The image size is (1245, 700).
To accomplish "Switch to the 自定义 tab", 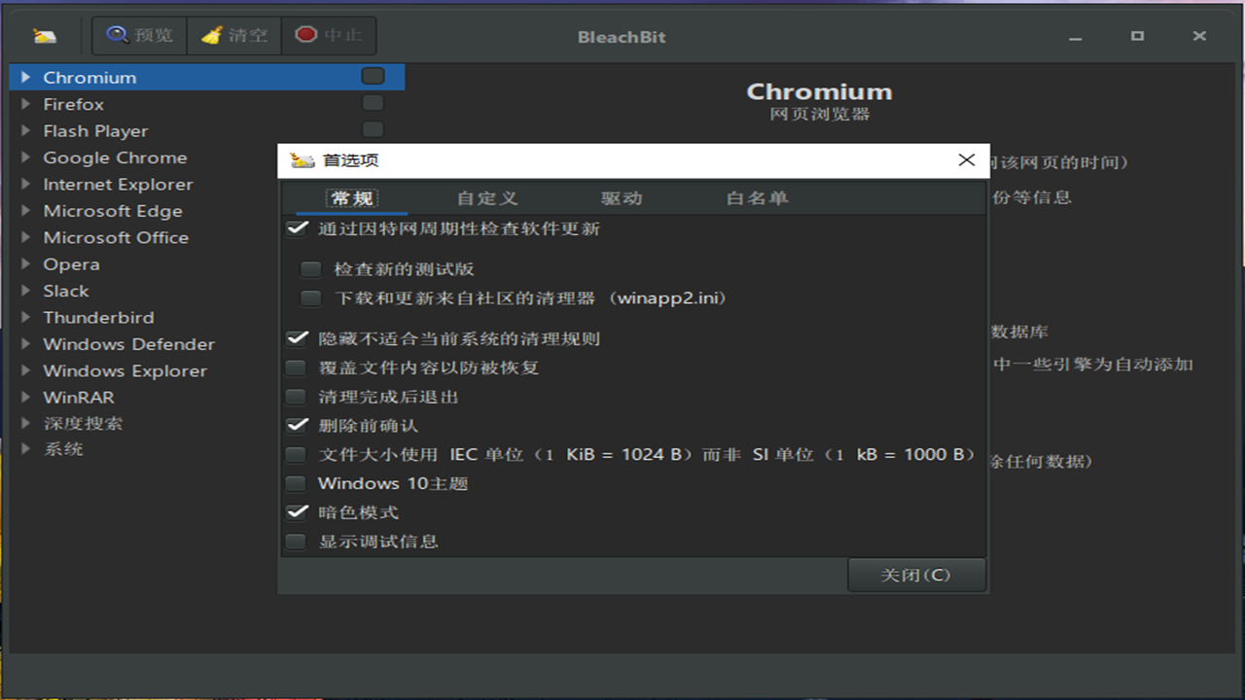I will click(x=487, y=198).
